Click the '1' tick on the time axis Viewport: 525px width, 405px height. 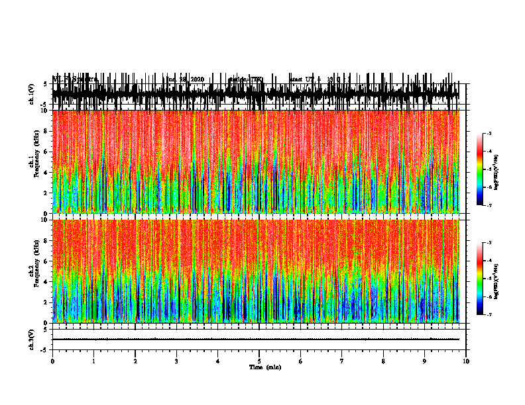pyautogui.click(x=93, y=361)
